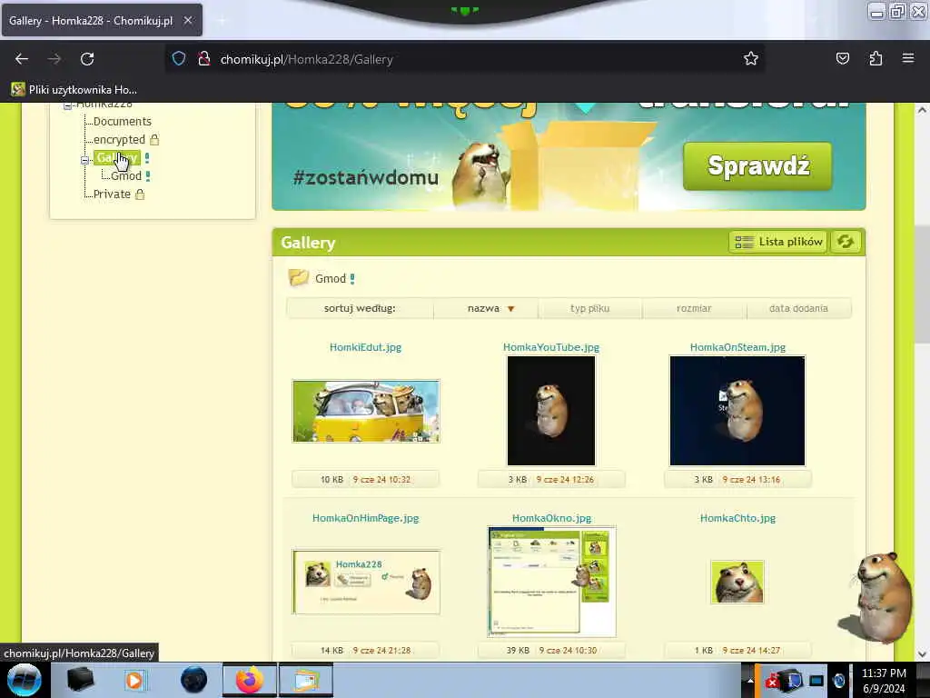
Task: Open the HomkiEdut.jpg file link
Action: [x=365, y=347]
